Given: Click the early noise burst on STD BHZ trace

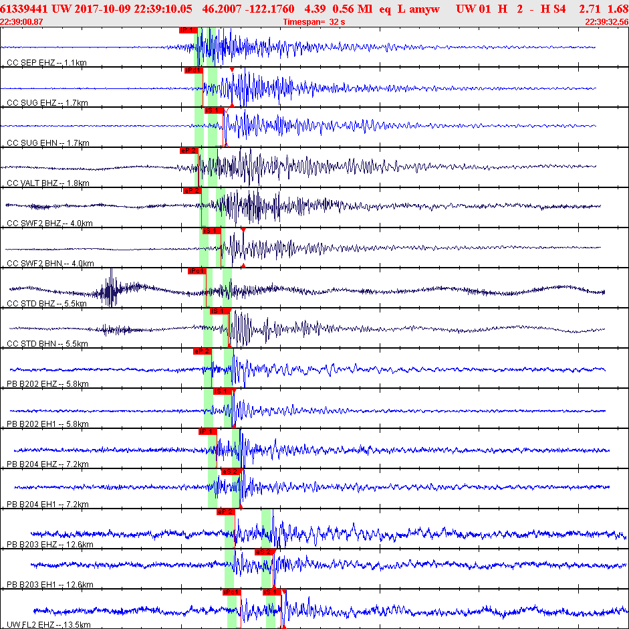Looking at the screenshot, I should coord(112,288).
